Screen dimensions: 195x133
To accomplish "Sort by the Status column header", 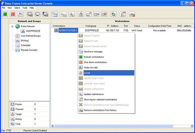I will click(x=137, y=26).
